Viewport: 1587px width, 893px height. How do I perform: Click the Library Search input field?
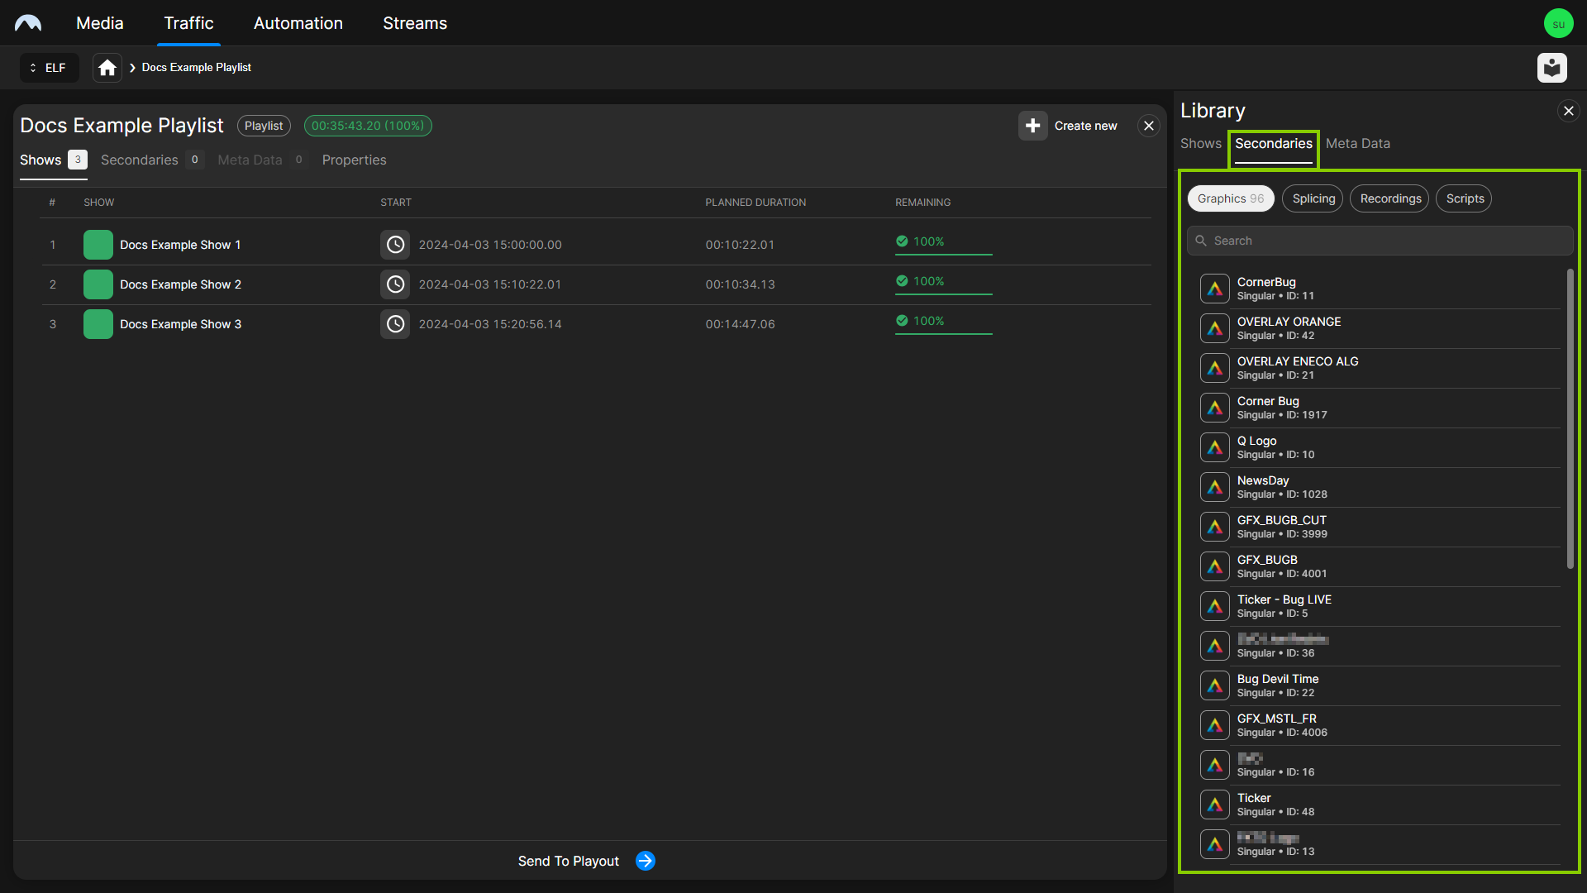click(x=1379, y=241)
